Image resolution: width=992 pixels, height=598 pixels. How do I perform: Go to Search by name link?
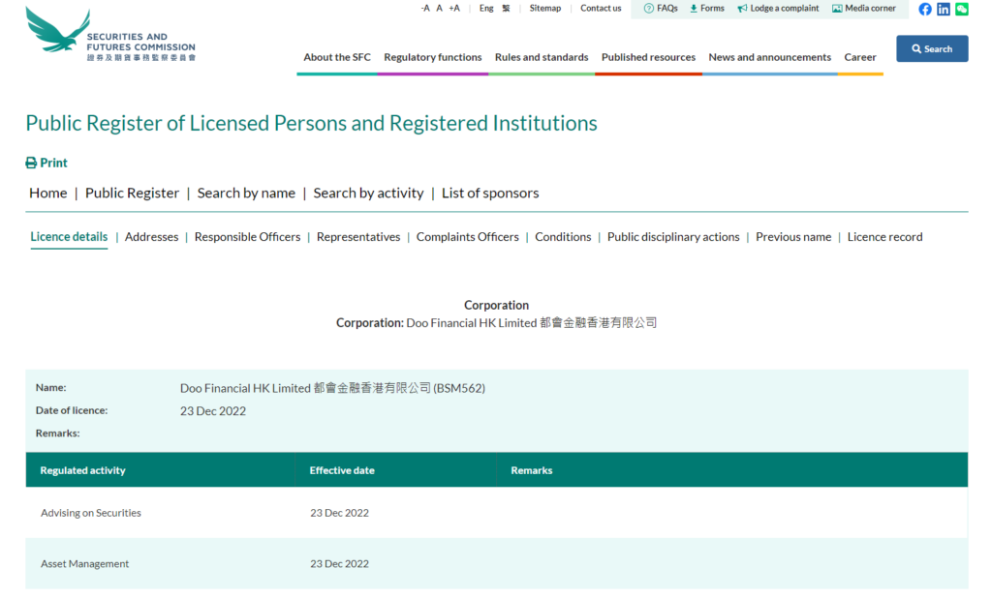[246, 193]
